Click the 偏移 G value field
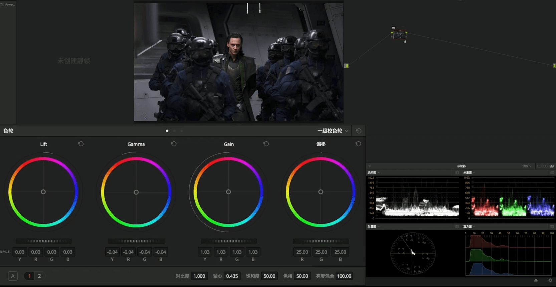Image resolution: width=556 pixels, height=287 pixels. pos(321,252)
